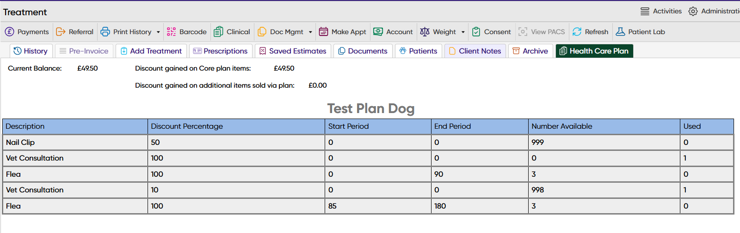Expand the Doc Mgmt dropdown arrow
740x233 pixels.
tap(310, 32)
